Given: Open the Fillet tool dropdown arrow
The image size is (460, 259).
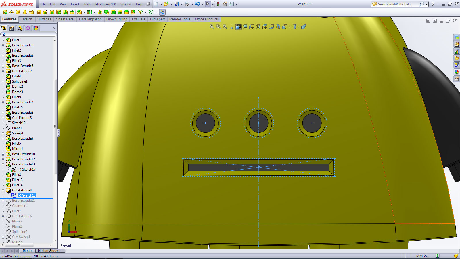Looking at the screenshot, I should coord(84,12).
